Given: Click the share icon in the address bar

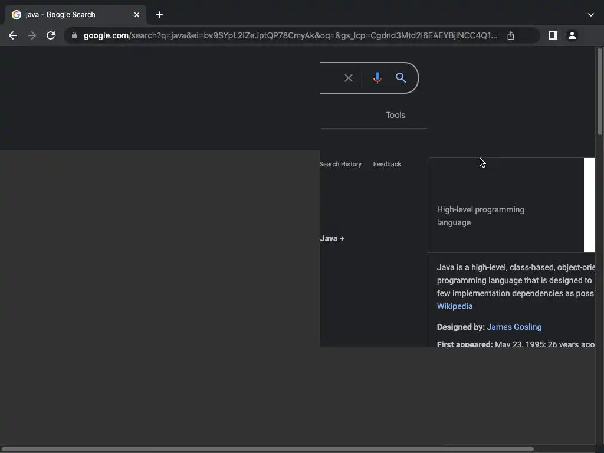Looking at the screenshot, I should pyautogui.click(x=511, y=35).
